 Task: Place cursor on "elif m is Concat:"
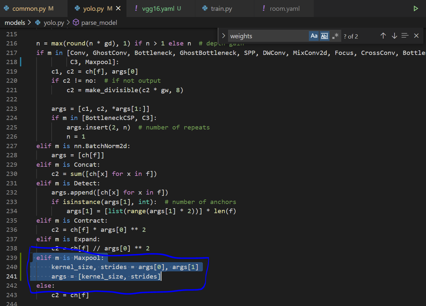click(68, 164)
